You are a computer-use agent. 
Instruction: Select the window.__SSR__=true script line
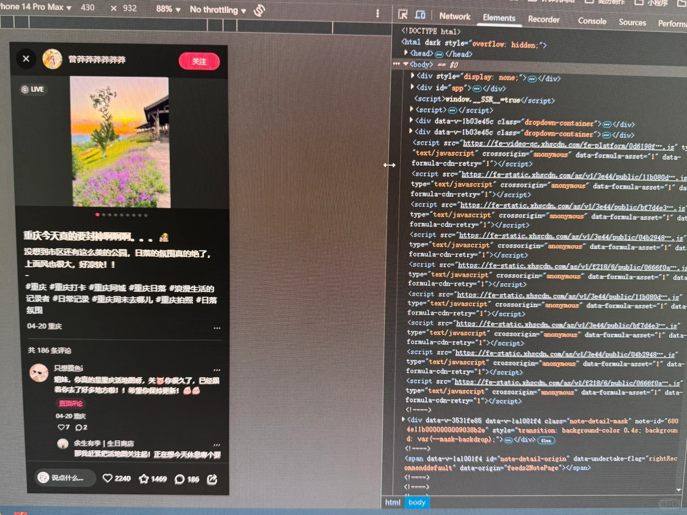pos(484,100)
